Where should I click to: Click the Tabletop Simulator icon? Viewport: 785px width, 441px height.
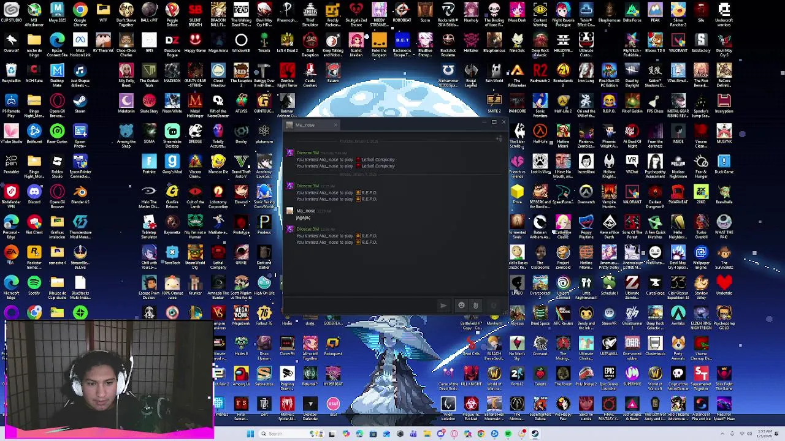coord(149,225)
